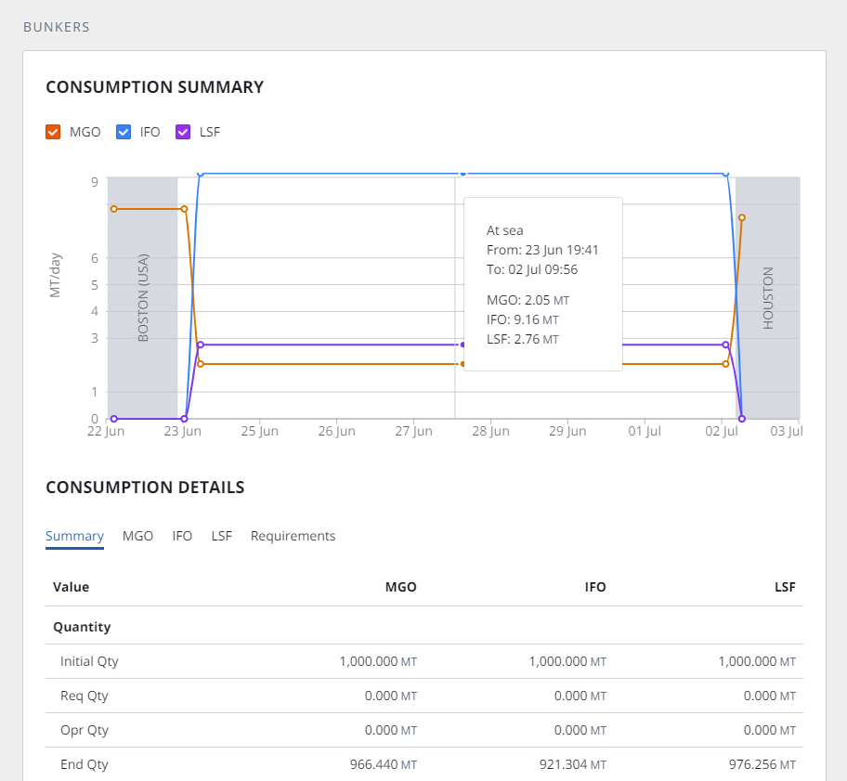Click the Opr Qty row label
This screenshot has height=781, width=847.
pos(85,730)
